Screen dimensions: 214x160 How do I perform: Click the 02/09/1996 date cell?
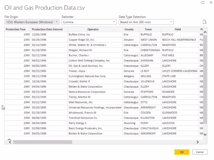tap(49, 128)
